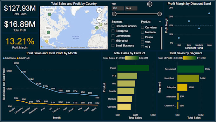Click the $21M Enterprise value label

pyautogui.click(x=191, y=87)
